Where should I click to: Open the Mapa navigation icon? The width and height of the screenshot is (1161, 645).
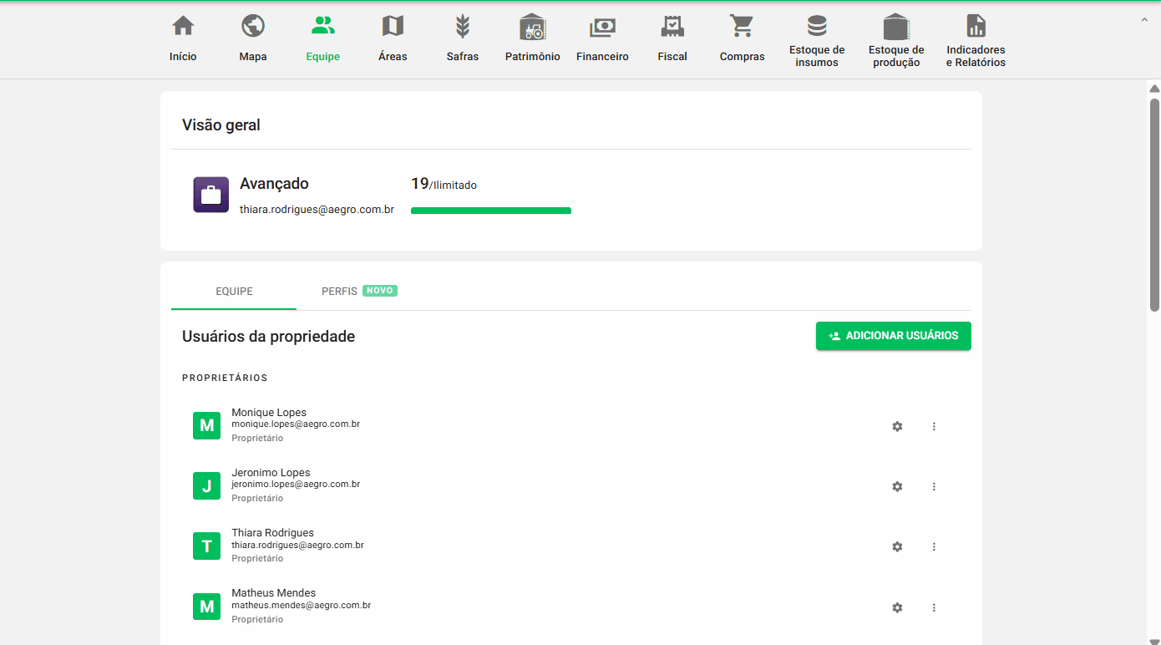[x=253, y=25]
